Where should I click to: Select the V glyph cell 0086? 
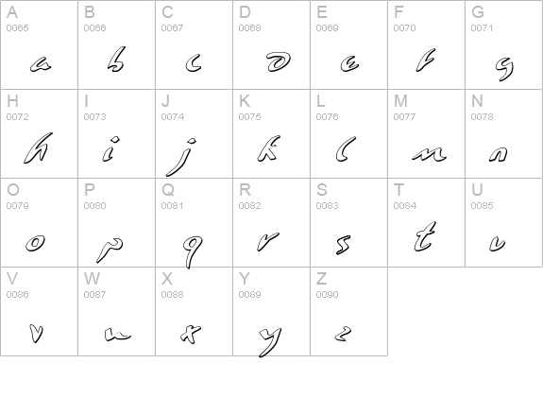39,311
